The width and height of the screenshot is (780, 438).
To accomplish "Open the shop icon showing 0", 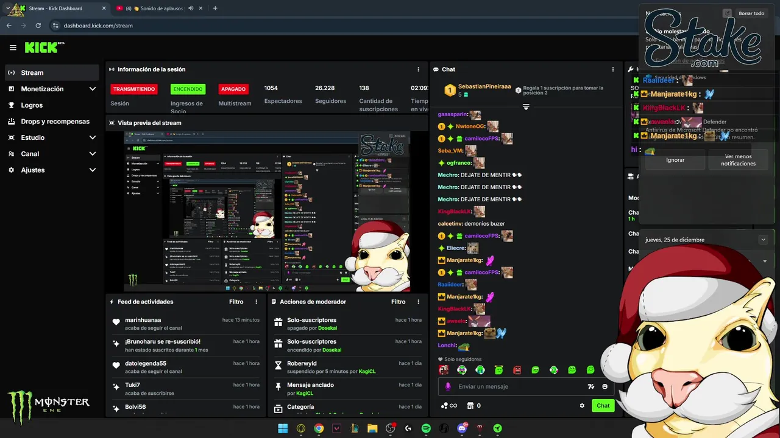I will (474, 406).
